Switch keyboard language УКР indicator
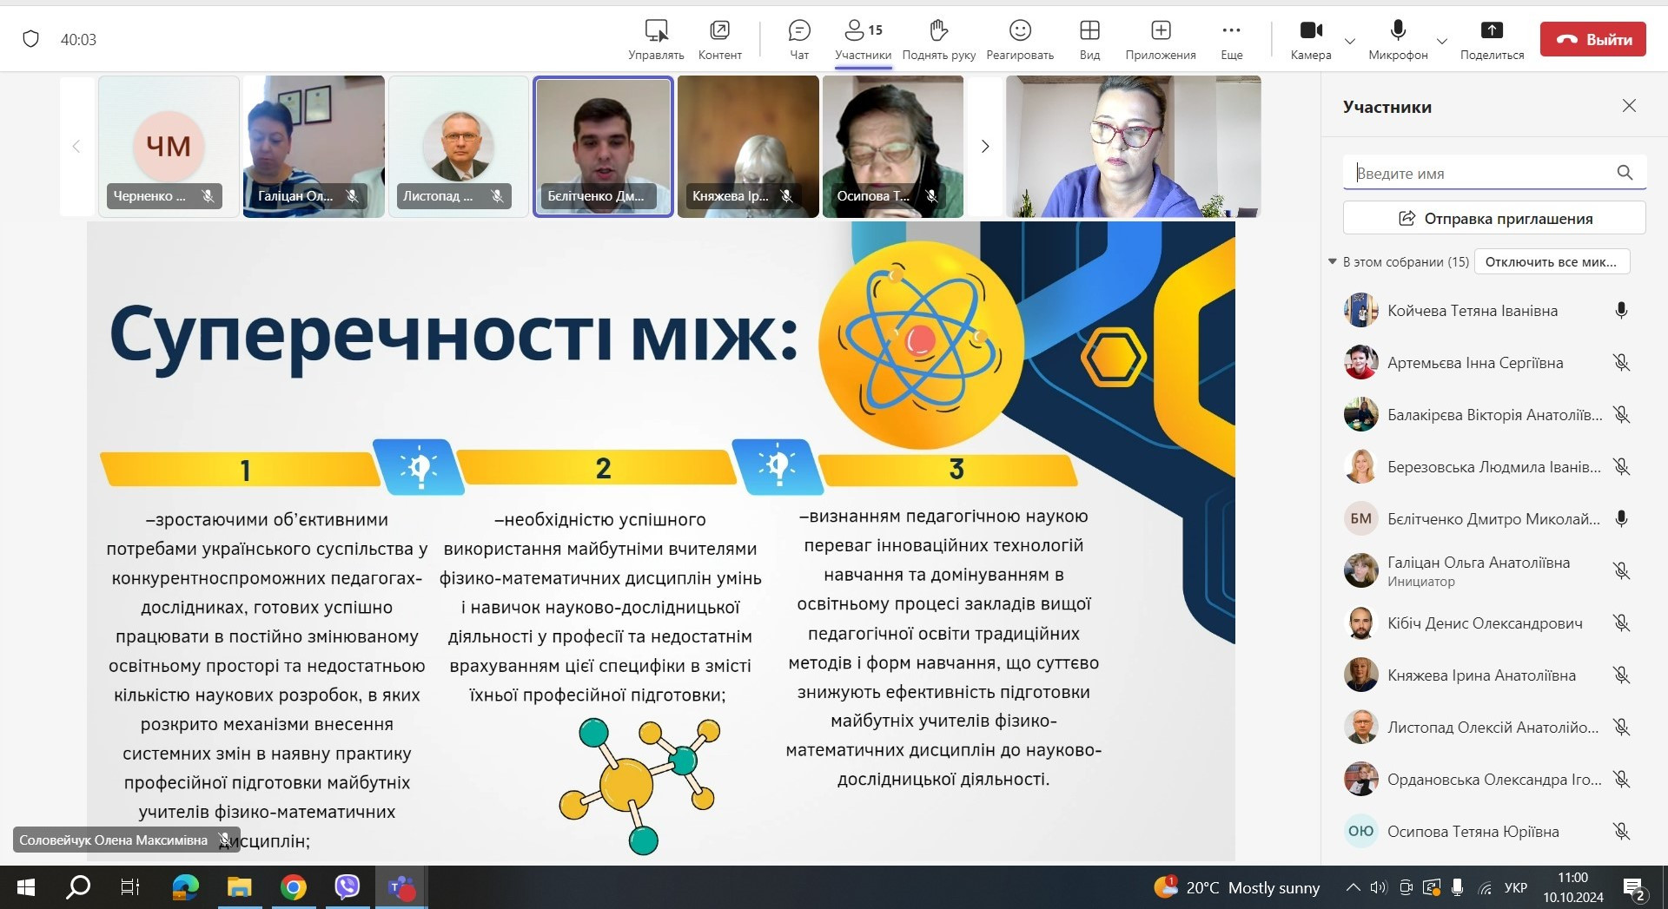 pos(1516,887)
